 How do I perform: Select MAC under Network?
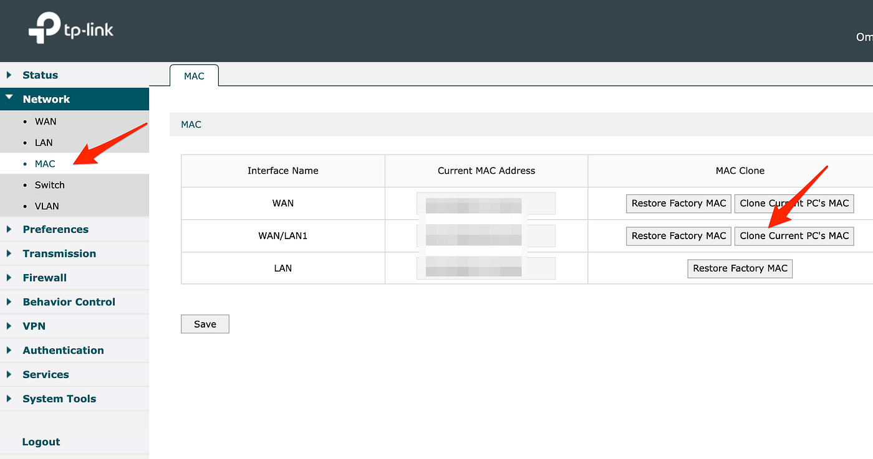(45, 164)
